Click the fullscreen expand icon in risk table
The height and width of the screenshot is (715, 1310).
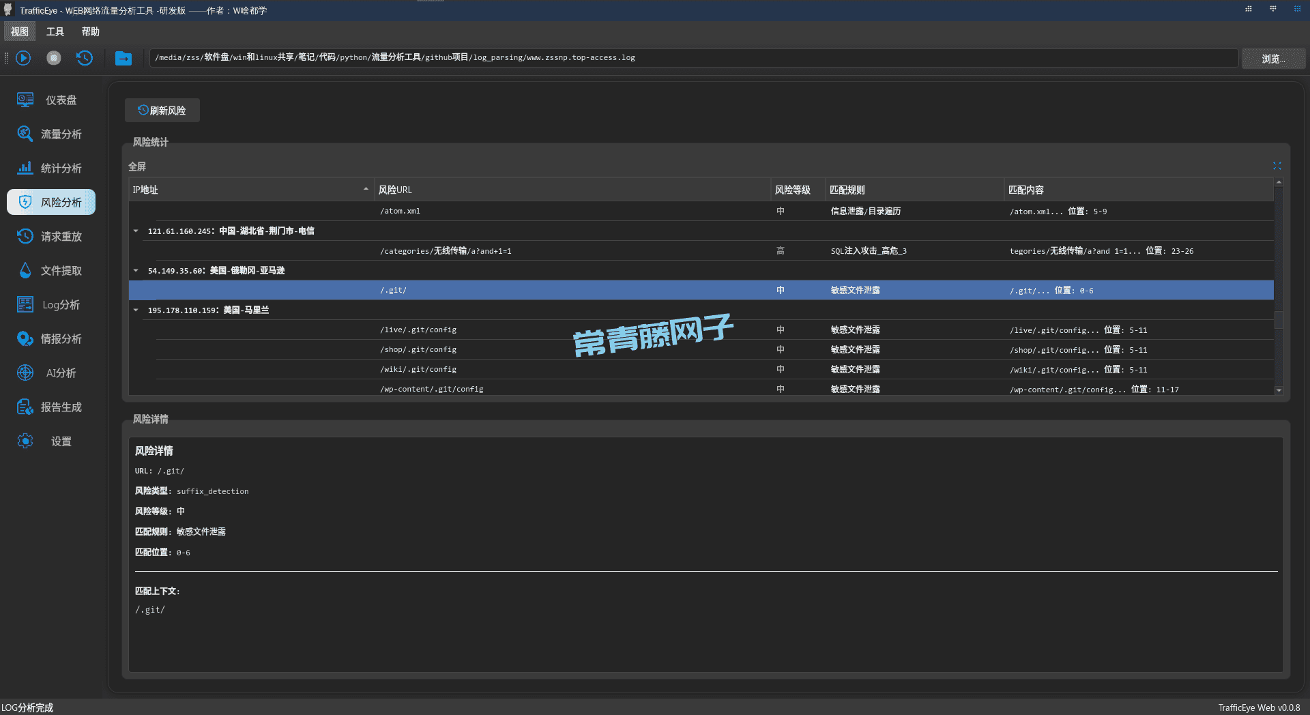1277,166
